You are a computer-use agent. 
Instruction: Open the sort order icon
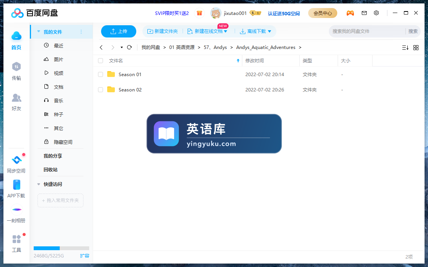tap(405, 48)
